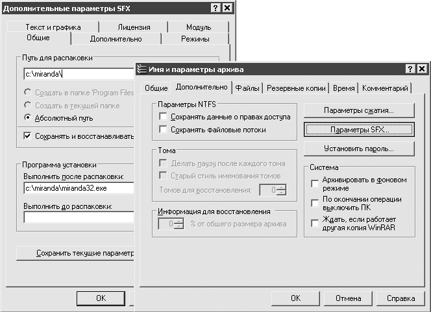Toggle saving file streams checkbox
431x312 pixels.
coord(162,130)
